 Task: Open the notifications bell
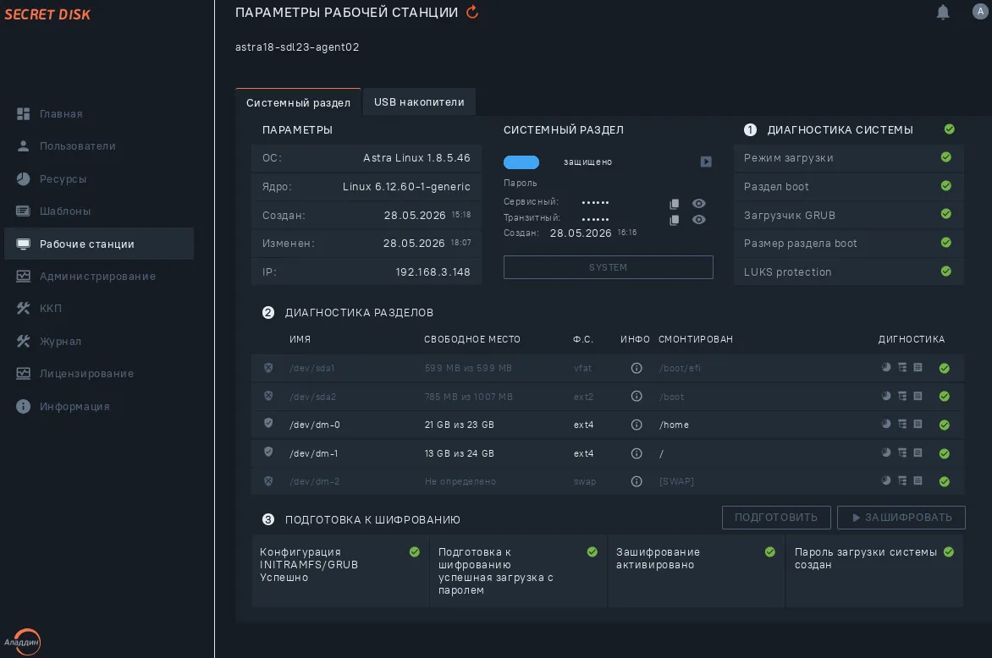942,12
